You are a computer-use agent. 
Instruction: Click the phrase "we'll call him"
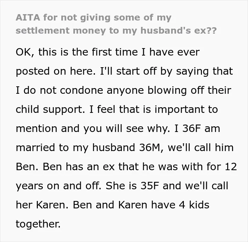coord(201,148)
